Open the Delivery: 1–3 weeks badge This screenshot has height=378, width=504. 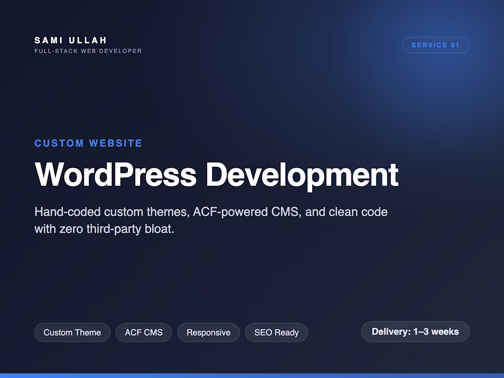(415, 331)
